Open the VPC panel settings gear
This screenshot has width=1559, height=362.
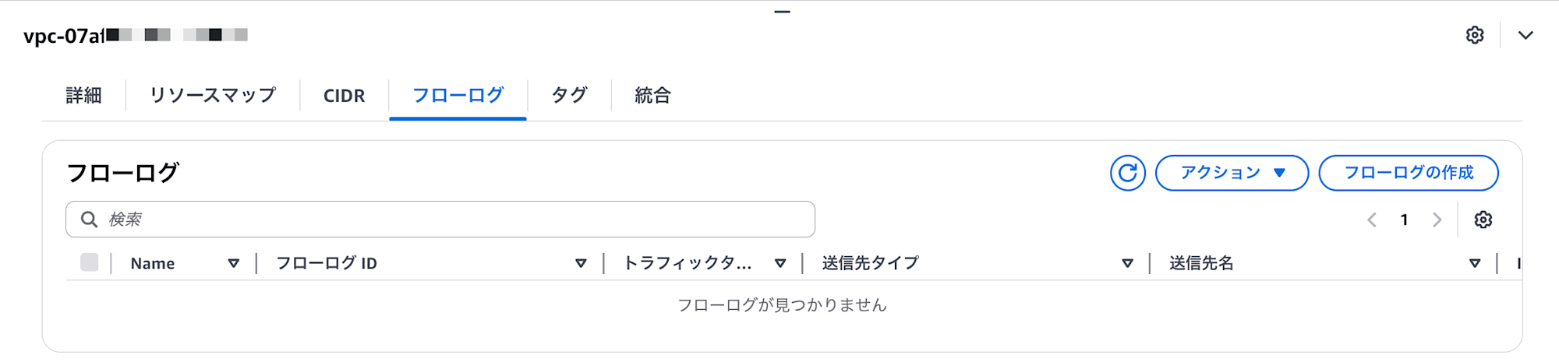(1475, 35)
